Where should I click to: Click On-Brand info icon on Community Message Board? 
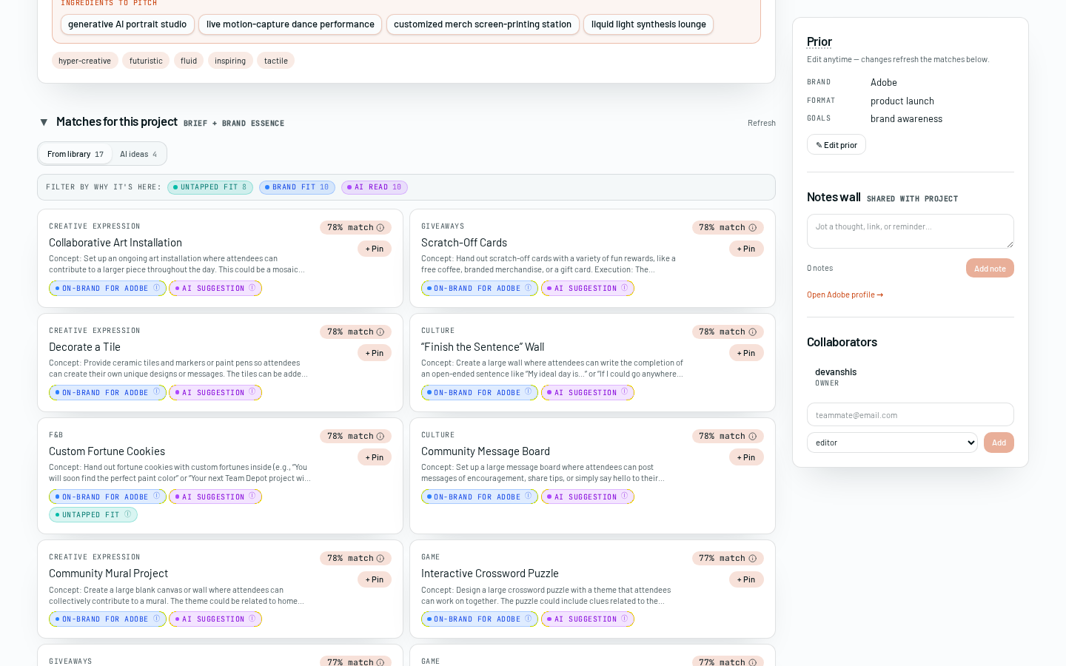529,497
